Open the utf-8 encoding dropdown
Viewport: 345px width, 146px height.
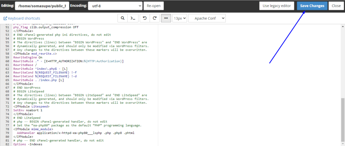coord(115,6)
